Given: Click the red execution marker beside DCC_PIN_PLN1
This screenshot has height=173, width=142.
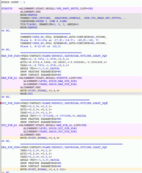Looking at the screenshot, I should tap(1, 103).
